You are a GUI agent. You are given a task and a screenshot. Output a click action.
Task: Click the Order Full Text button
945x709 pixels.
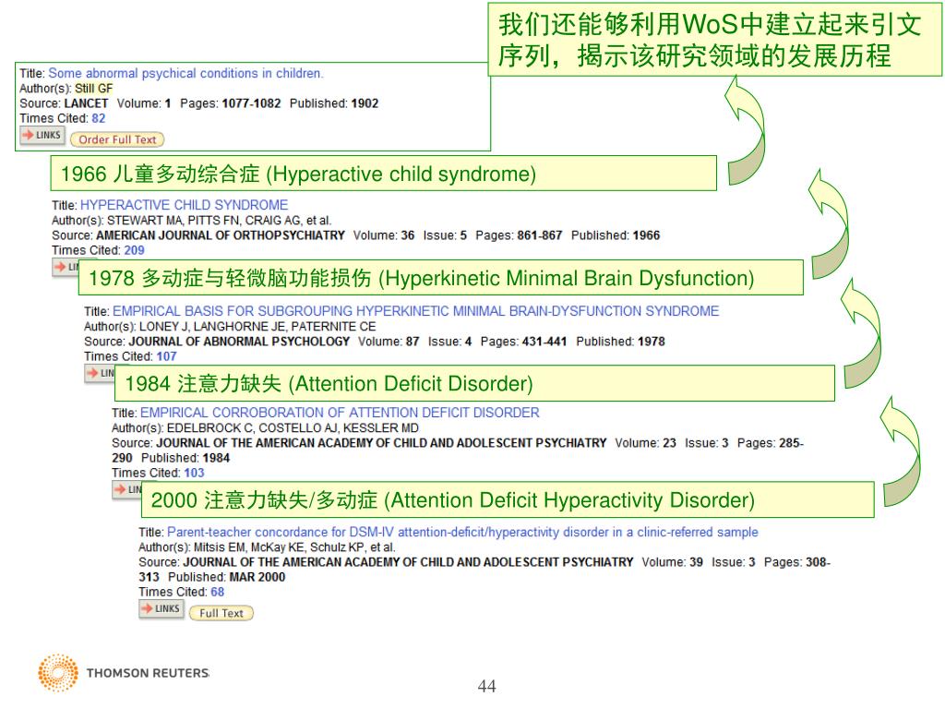[x=117, y=140]
